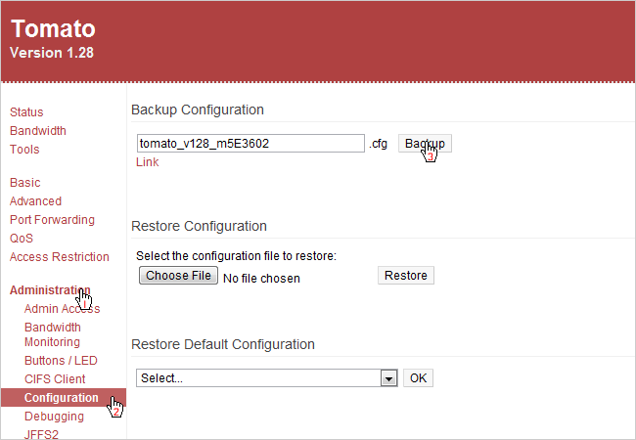
Task: Select the CIFS Client page
Action: click(55, 379)
